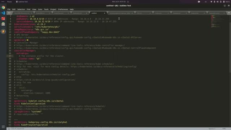
Task: Open the Preferences menu
Action: [63, 9]
